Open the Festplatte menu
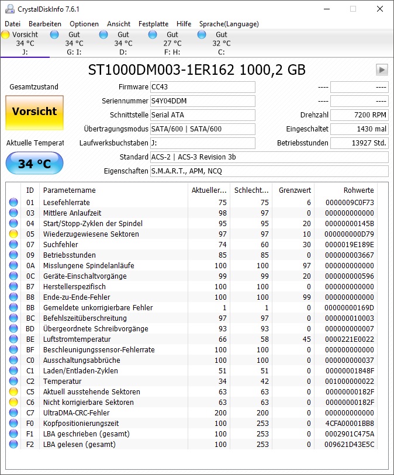 153,24
